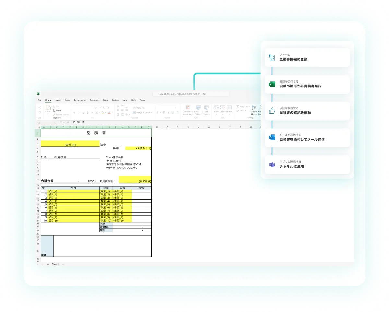389x312 pixels.
Task: Open the all sheets list icon
Action: click(x=48, y=264)
